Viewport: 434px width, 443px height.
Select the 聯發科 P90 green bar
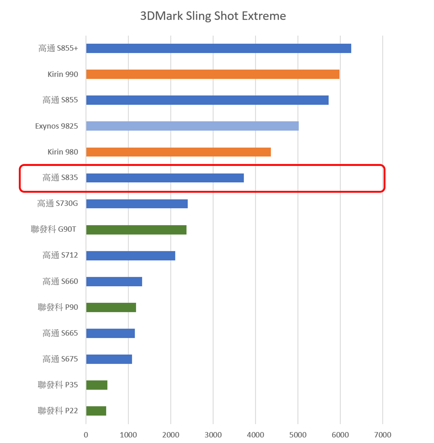111,307
